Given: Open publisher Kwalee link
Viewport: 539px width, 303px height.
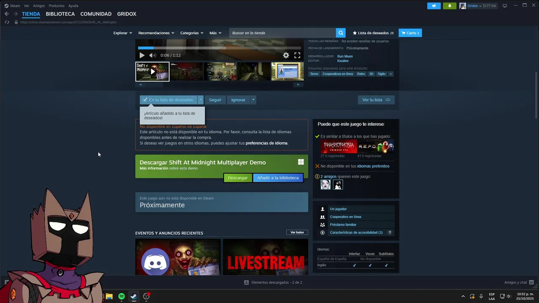Looking at the screenshot, I should click(343, 61).
